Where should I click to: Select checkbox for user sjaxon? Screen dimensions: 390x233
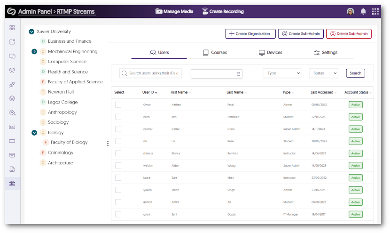[118, 190]
